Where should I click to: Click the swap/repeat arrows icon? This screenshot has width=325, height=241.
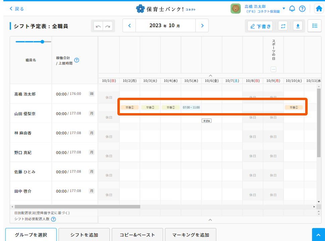[283, 26]
